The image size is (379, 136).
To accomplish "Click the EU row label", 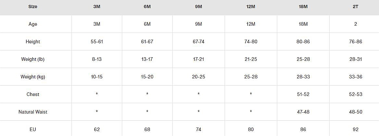I will (33, 129).
